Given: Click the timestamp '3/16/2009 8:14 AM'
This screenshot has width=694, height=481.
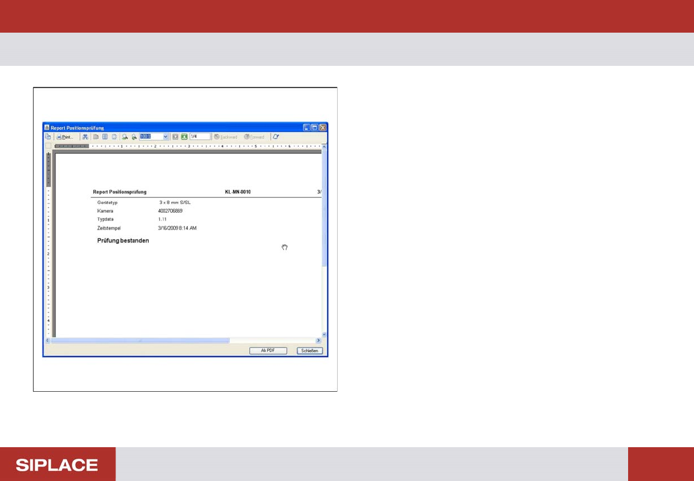Looking at the screenshot, I should [177, 228].
